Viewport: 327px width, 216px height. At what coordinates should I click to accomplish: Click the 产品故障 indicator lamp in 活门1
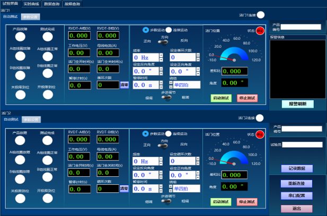[x=20, y=37]
